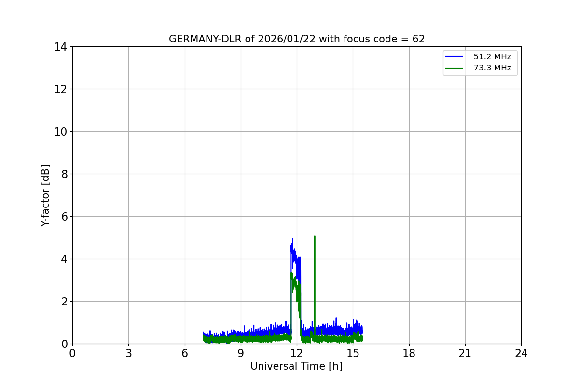Select the 51.2 MHz legend label
The height and width of the screenshot is (386, 579).
pos(492,57)
